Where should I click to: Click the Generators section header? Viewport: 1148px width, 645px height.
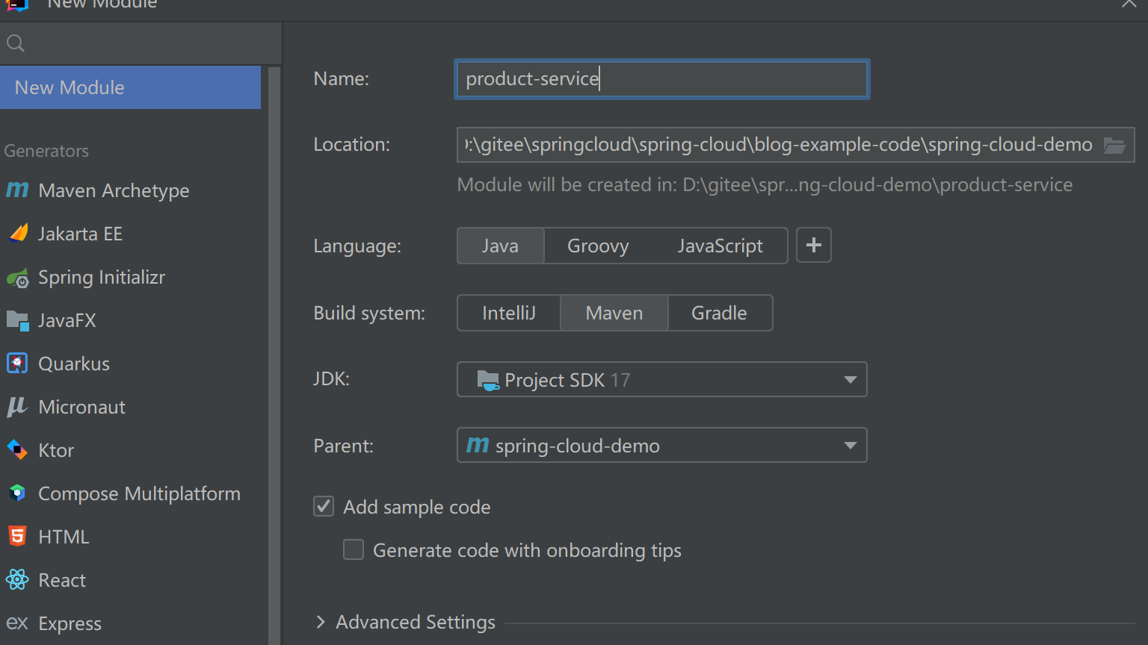click(46, 151)
